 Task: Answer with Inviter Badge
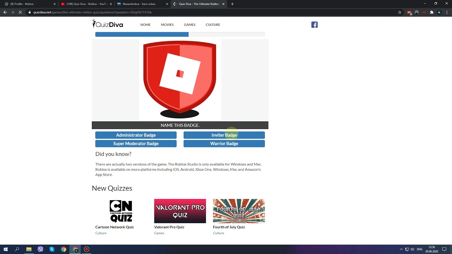click(224, 135)
